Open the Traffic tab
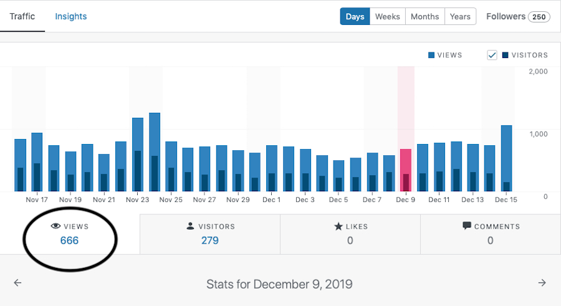Image resolution: width=561 pixels, height=306 pixels. pyautogui.click(x=22, y=16)
